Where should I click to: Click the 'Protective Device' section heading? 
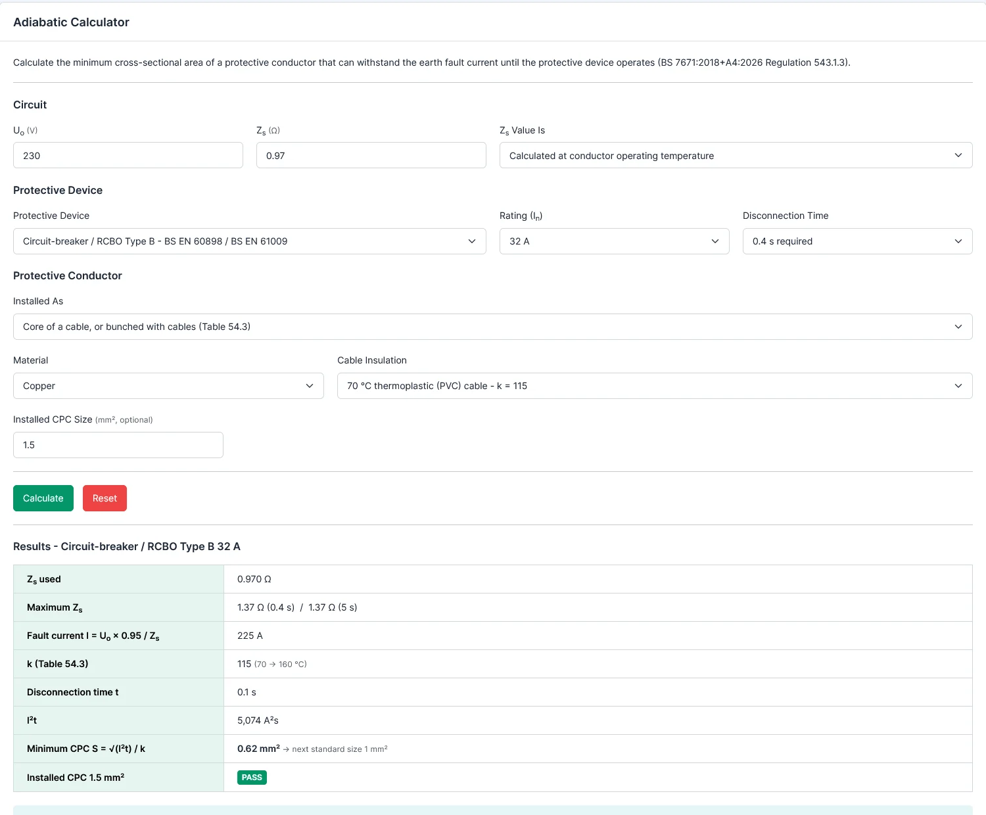[58, 191]
